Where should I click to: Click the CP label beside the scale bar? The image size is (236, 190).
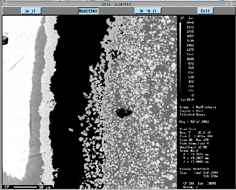pyautogui.click(x=7, y=187)
